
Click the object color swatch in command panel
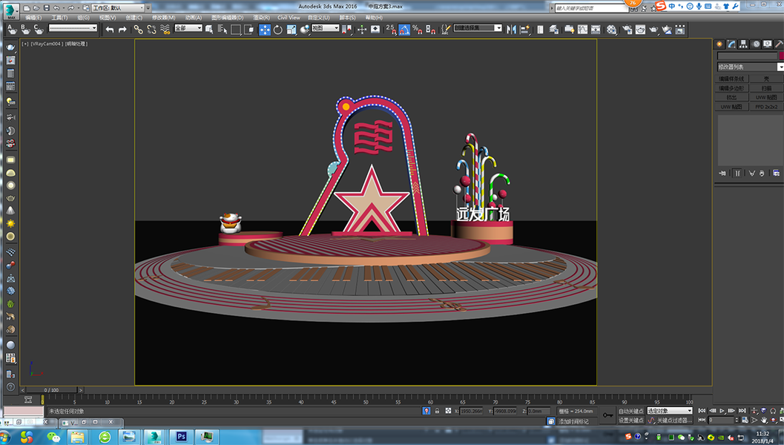pyautogui.click(x=782, y=56)
